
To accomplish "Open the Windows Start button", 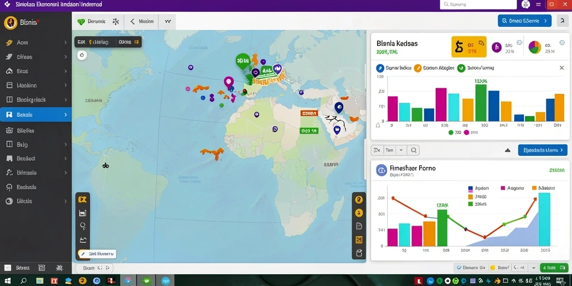I will (x=7, y=281).
